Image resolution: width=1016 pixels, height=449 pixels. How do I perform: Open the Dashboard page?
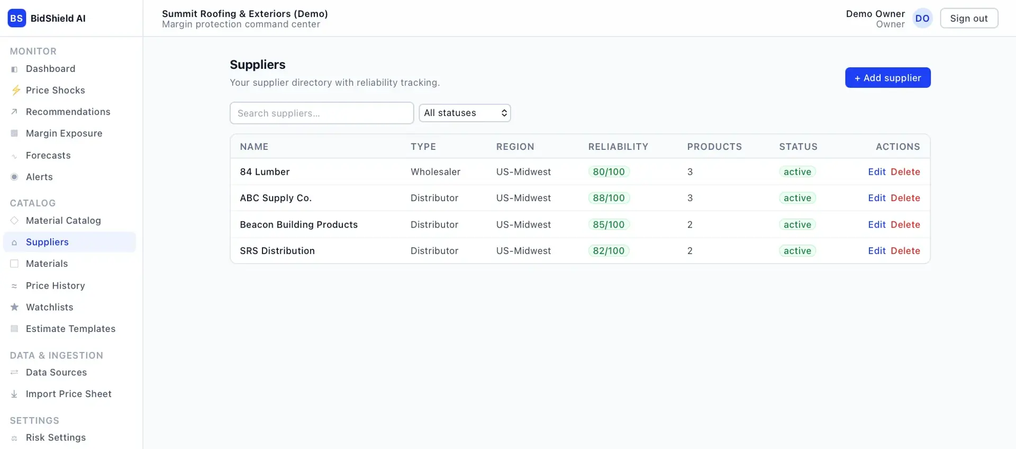69,69
